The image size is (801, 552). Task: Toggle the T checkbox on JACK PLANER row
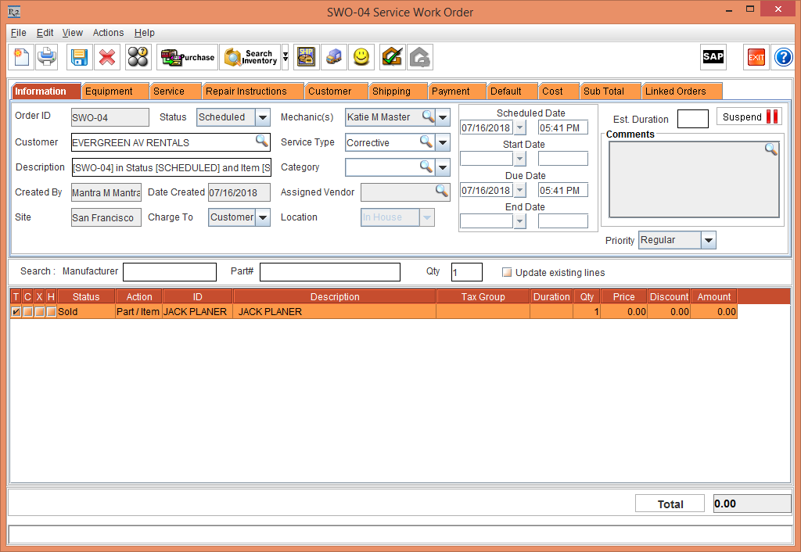(x=16, y=311)
